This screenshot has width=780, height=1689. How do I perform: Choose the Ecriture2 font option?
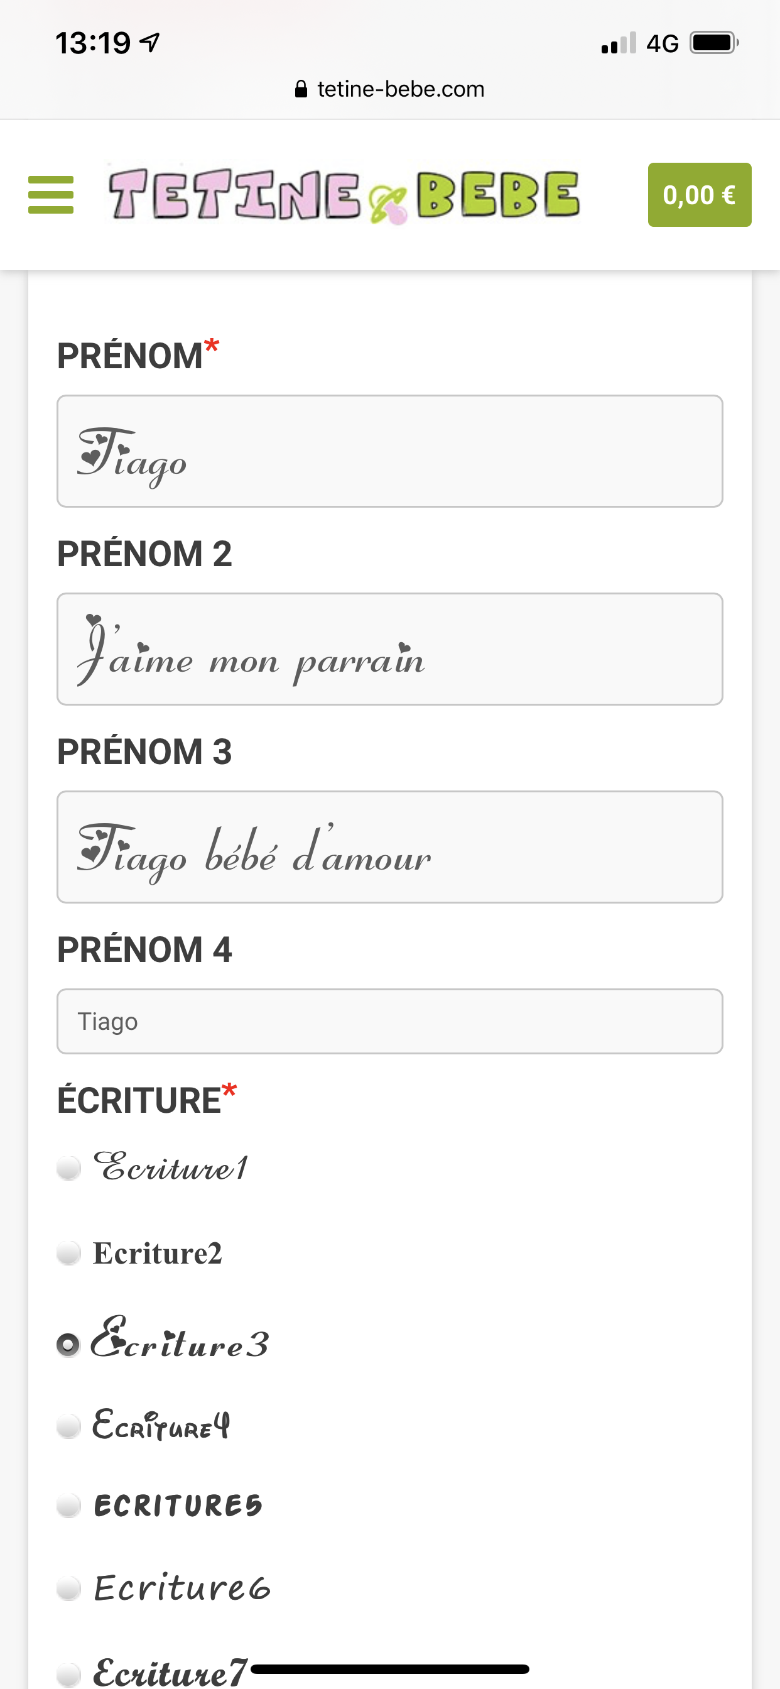tap(68, 1253)
